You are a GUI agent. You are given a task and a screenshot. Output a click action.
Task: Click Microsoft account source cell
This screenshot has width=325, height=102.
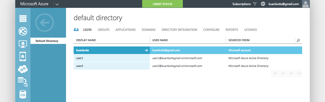tap(264, 50)
